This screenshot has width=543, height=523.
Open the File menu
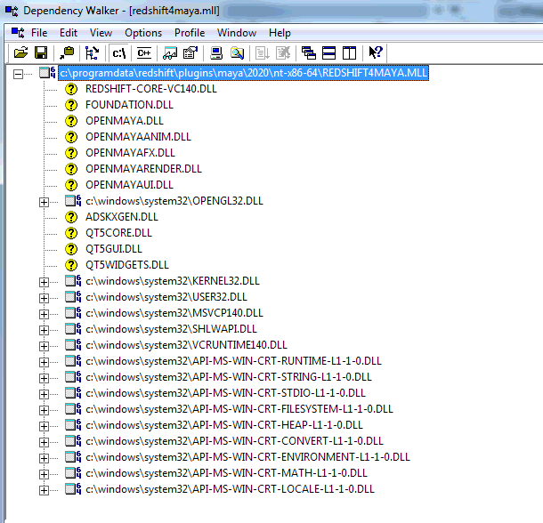(39, 33)
